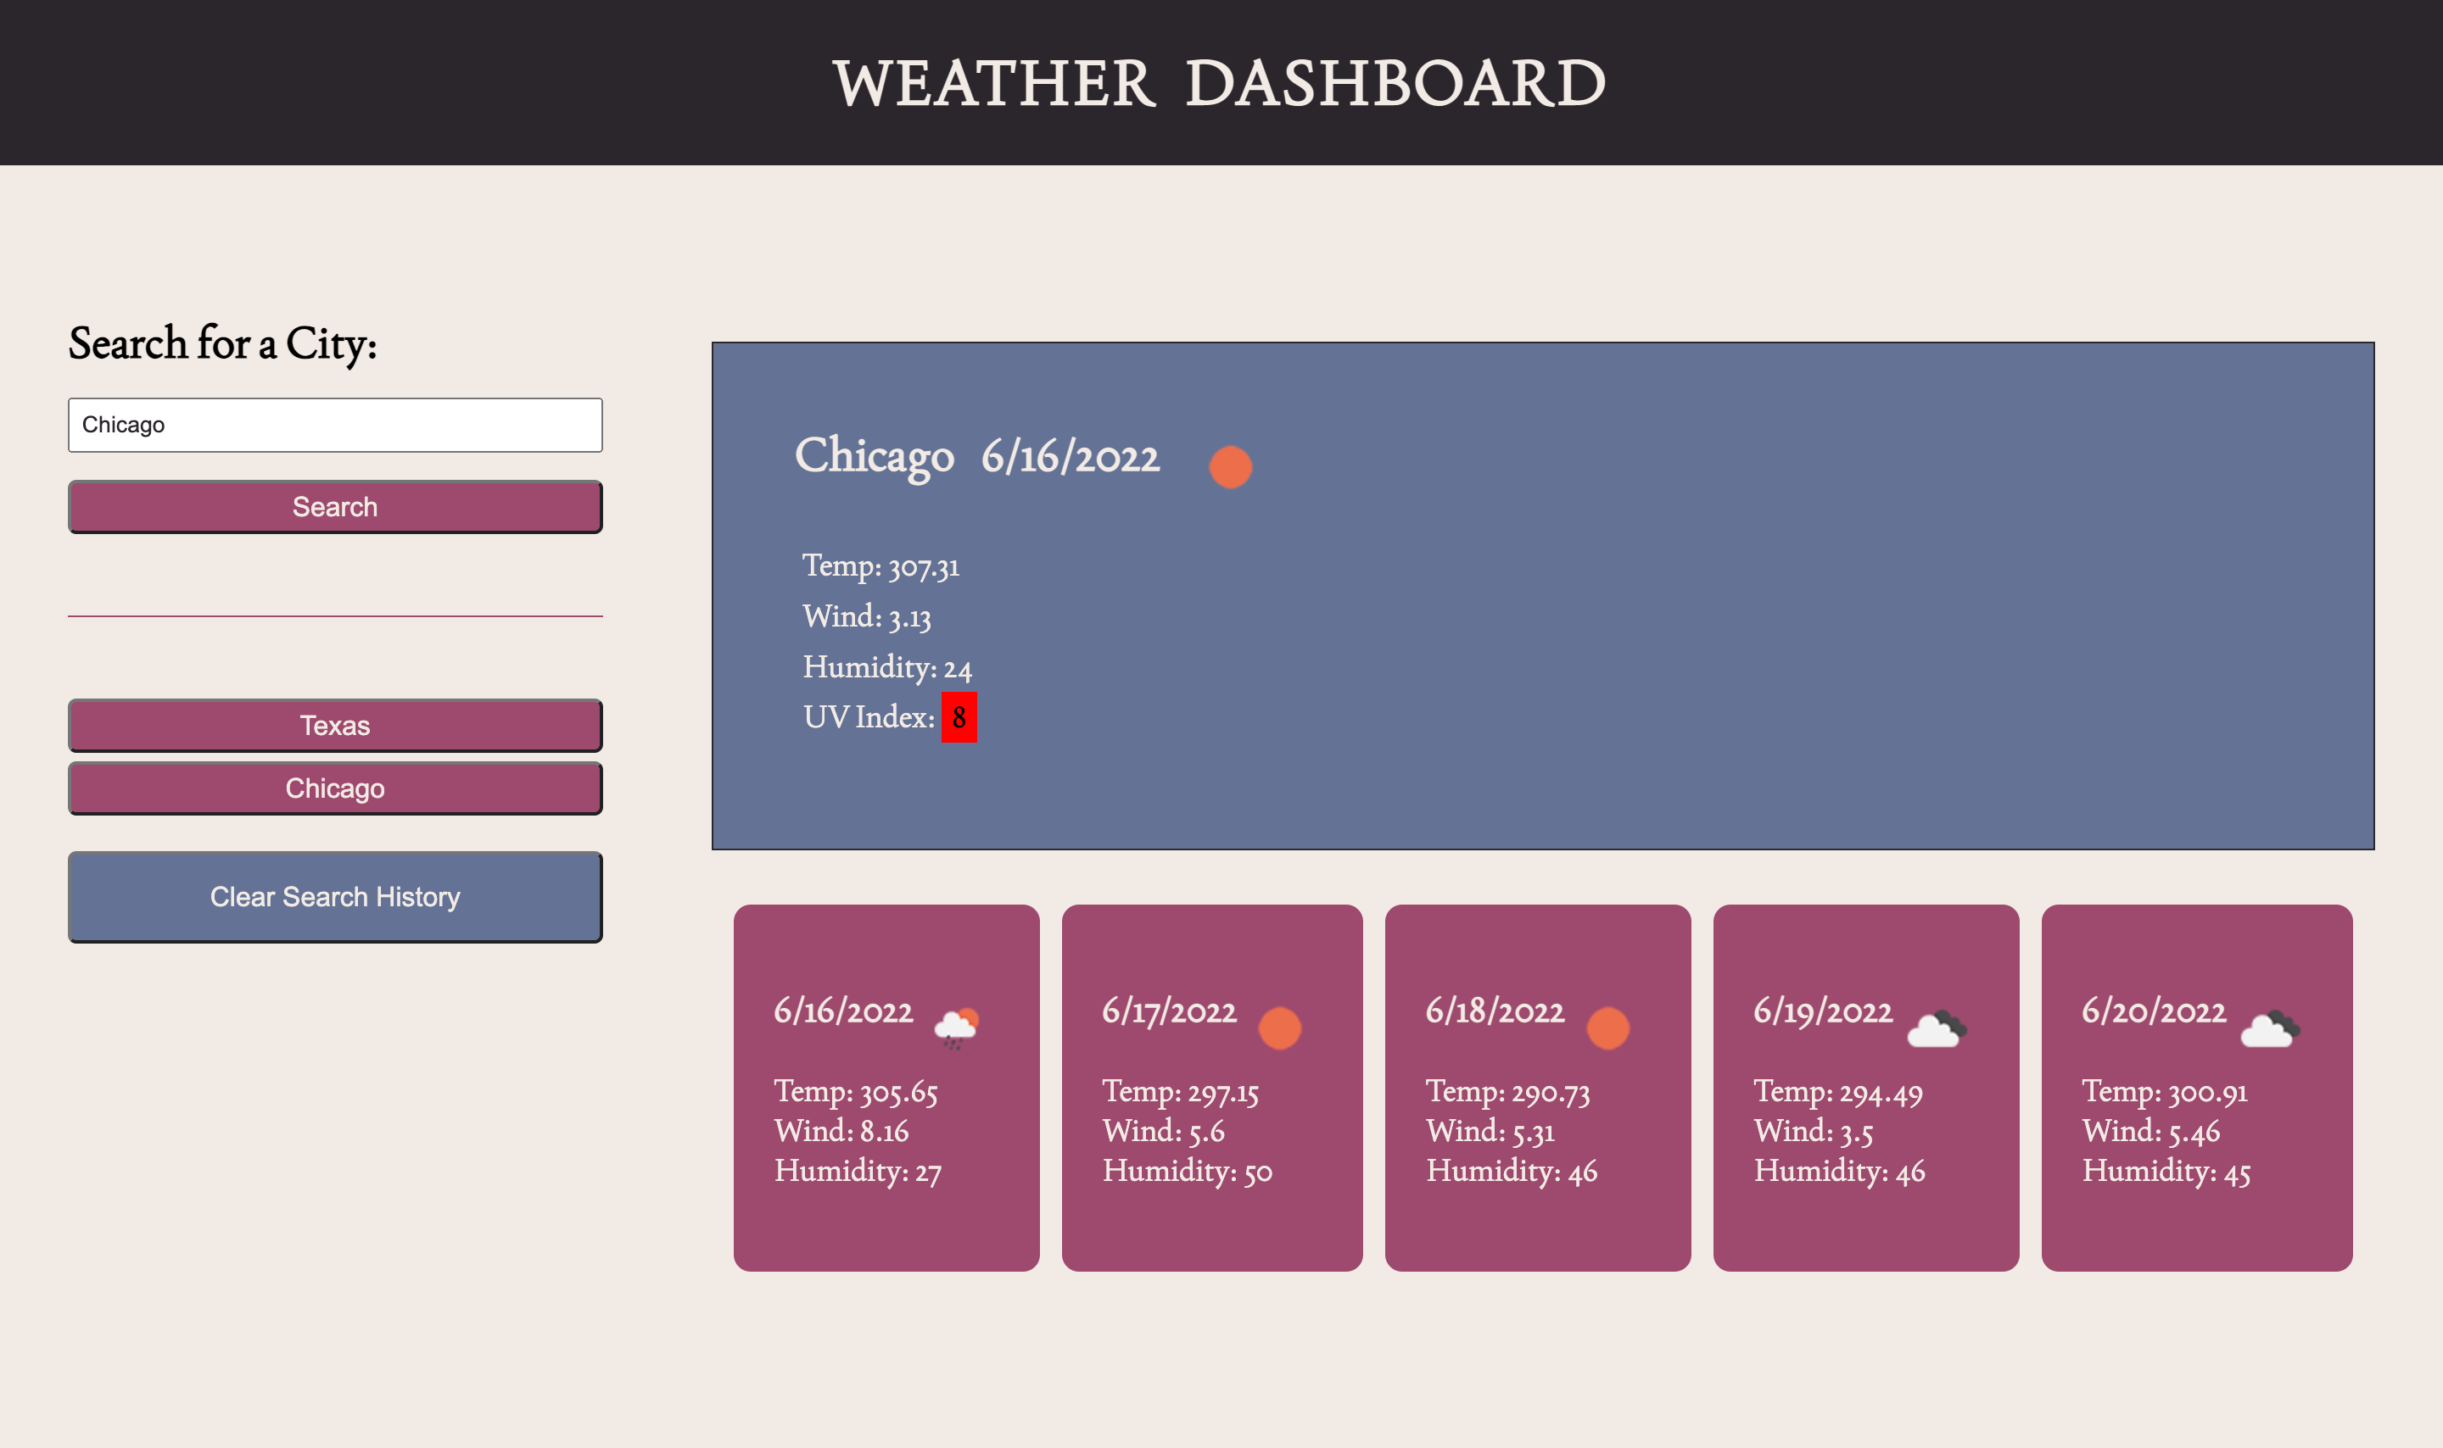Click the Search button to find Chicago
This screenshot has width=2443, height=1448.
click(x=336, y=507)
